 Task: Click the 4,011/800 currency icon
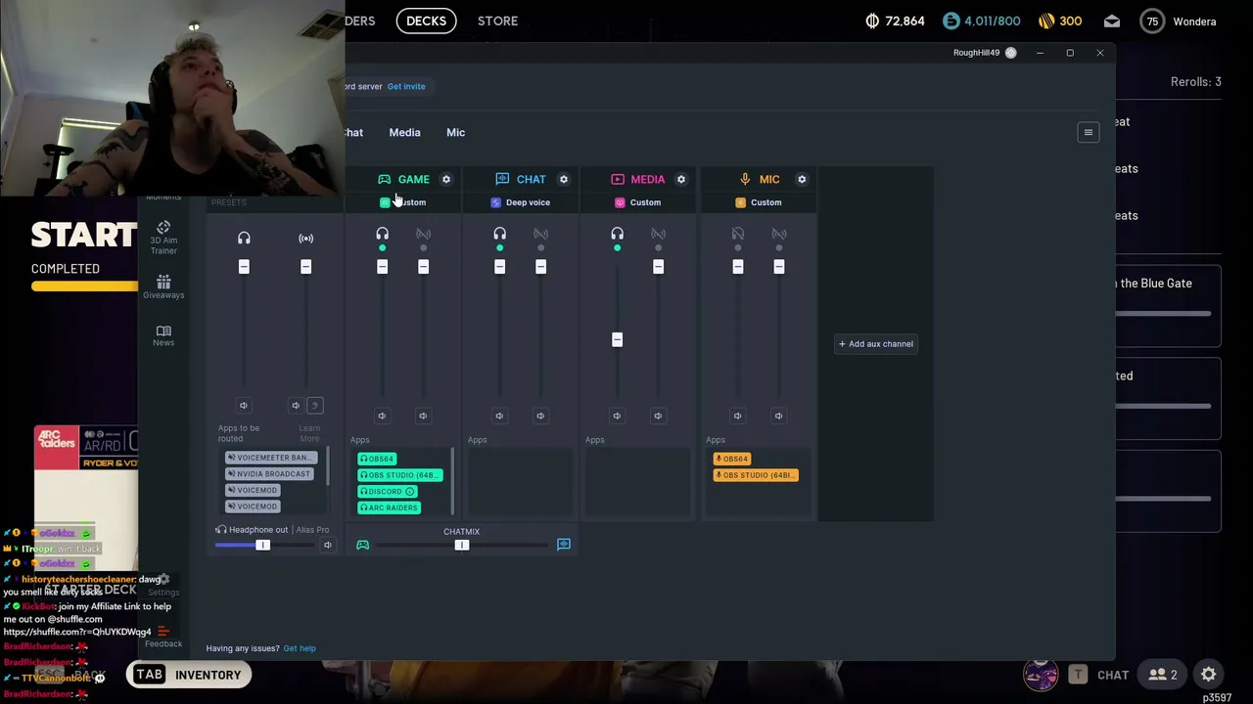951,21
